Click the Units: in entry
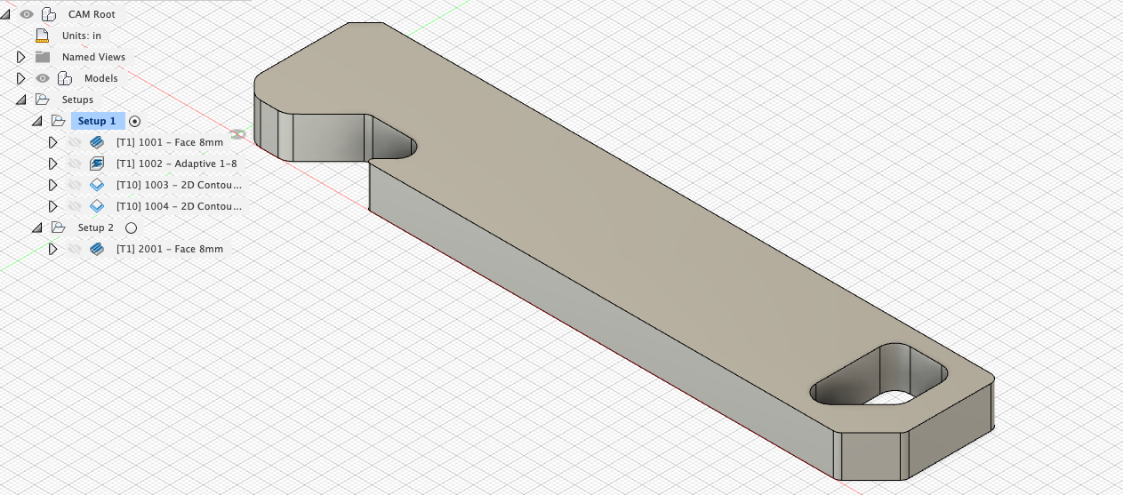 pos(81,36)
